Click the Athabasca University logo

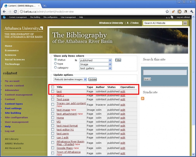pos(24,28)
